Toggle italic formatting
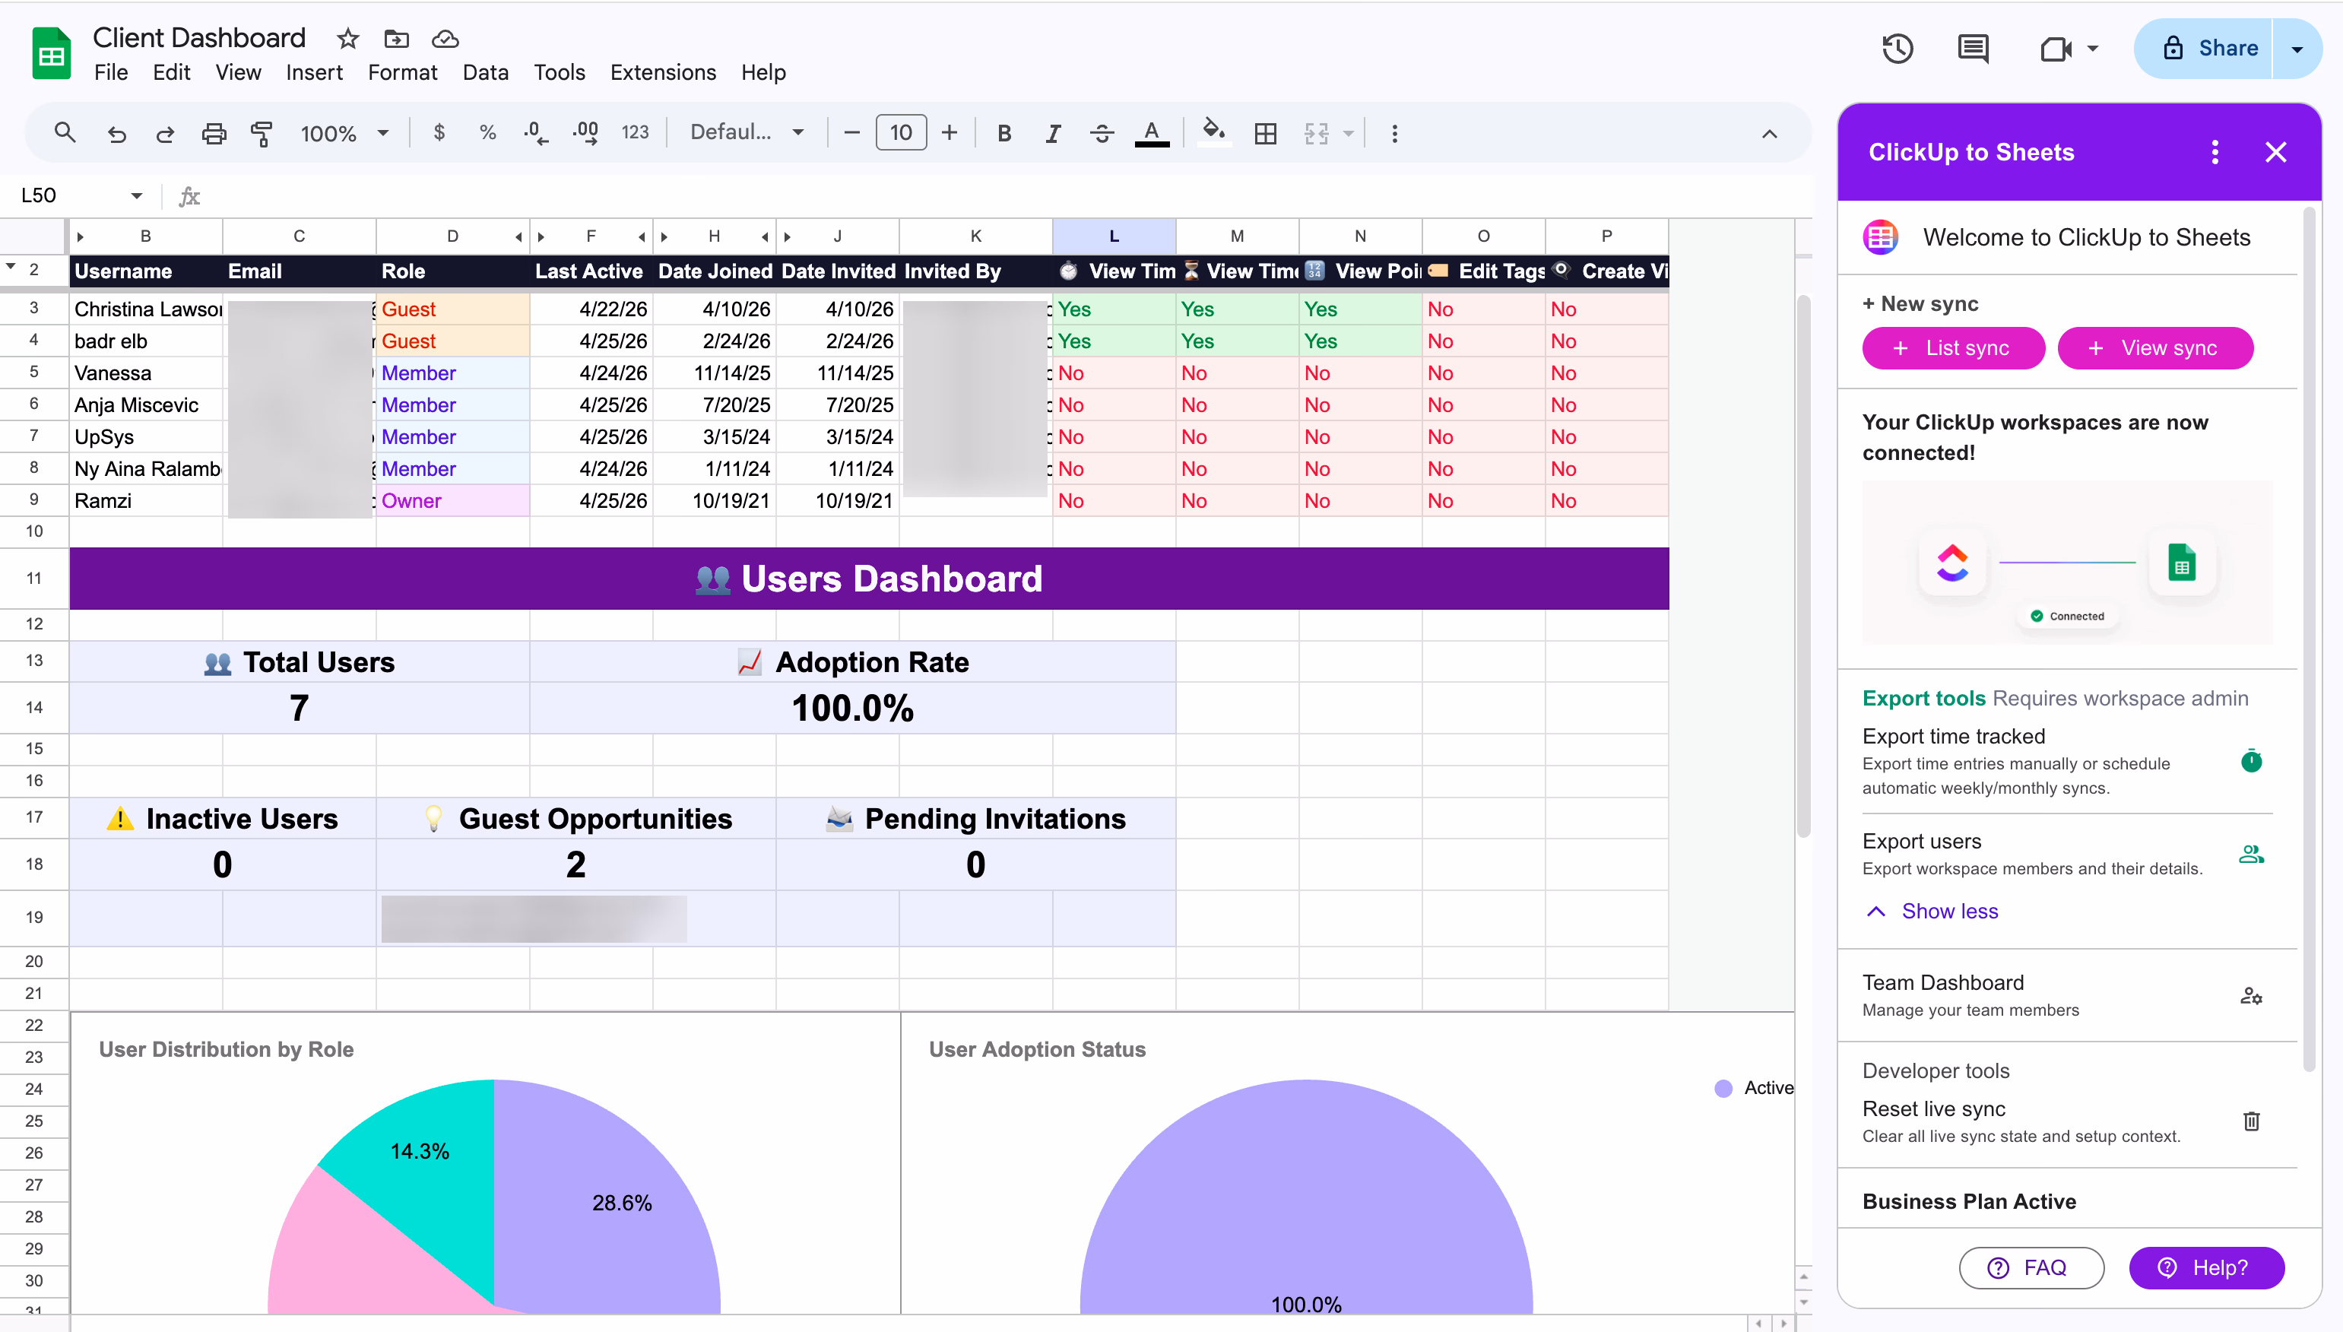The height and width of the screenshot is (1332, 2343). click(x=1053, y=134)
